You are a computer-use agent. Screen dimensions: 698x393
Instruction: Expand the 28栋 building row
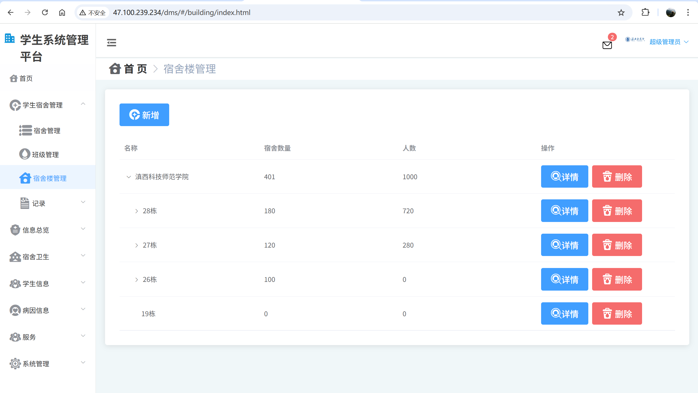pyautogui.click(x=136, y=211)
